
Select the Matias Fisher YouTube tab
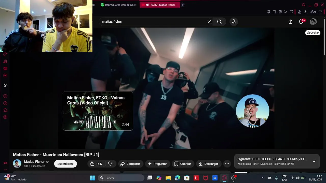(160, 5)
